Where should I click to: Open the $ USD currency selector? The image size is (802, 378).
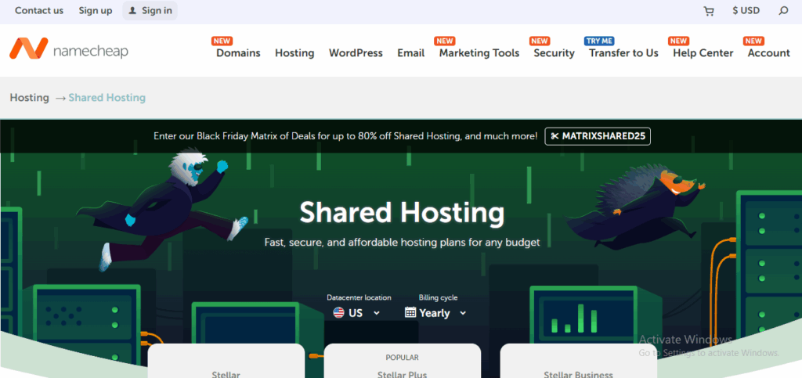tap(746, 11)
